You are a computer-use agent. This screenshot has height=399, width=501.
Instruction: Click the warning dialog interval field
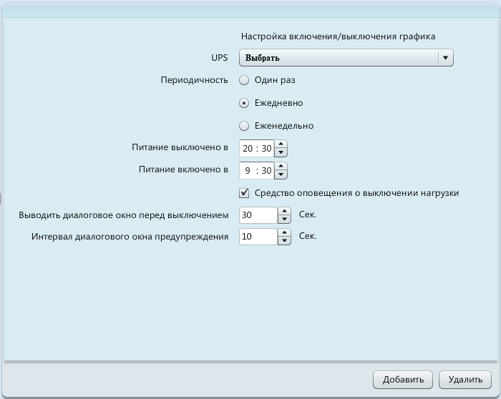coord(258,237)
